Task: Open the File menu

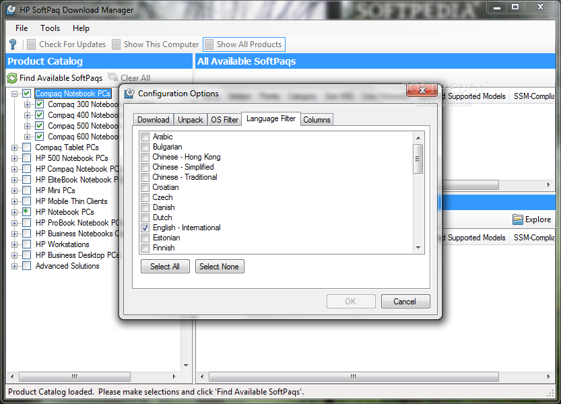Action: 22,28
